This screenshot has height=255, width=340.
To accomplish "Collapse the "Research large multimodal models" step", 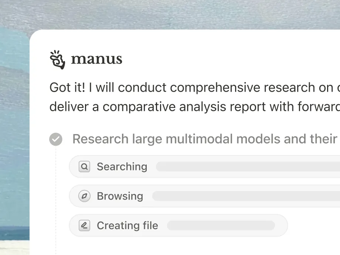I will [204, 139].
